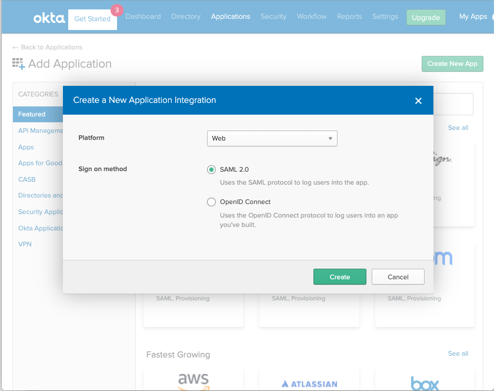Follow the Back to Applications link
This screenshot has width=494, height=391.
(x=47, y=47)
